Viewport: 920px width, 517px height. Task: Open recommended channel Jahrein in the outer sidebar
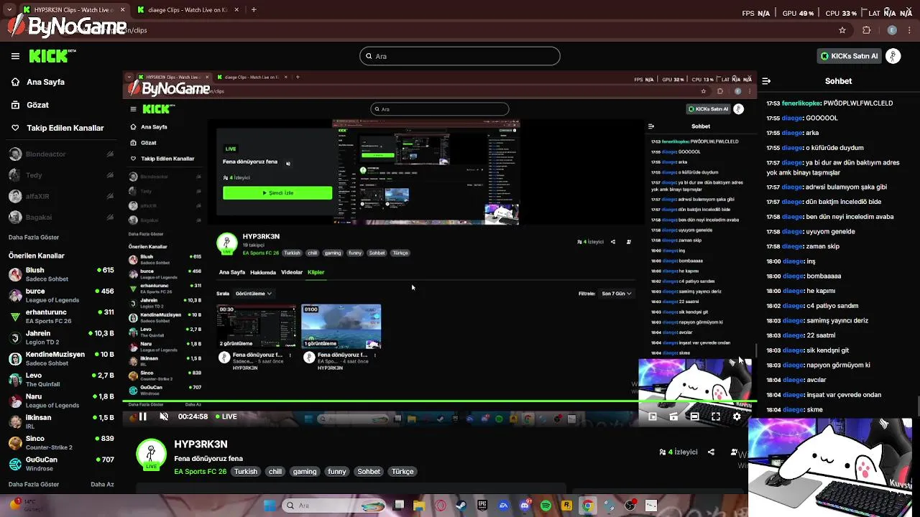[x=61, y=337]
